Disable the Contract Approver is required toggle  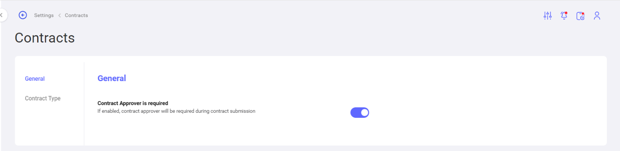[360, 112]
